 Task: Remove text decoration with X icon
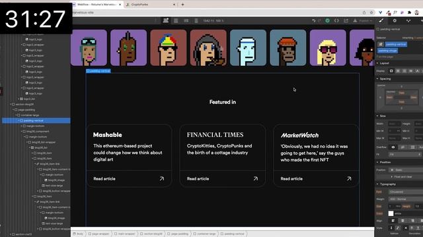[x=405, y=228]
